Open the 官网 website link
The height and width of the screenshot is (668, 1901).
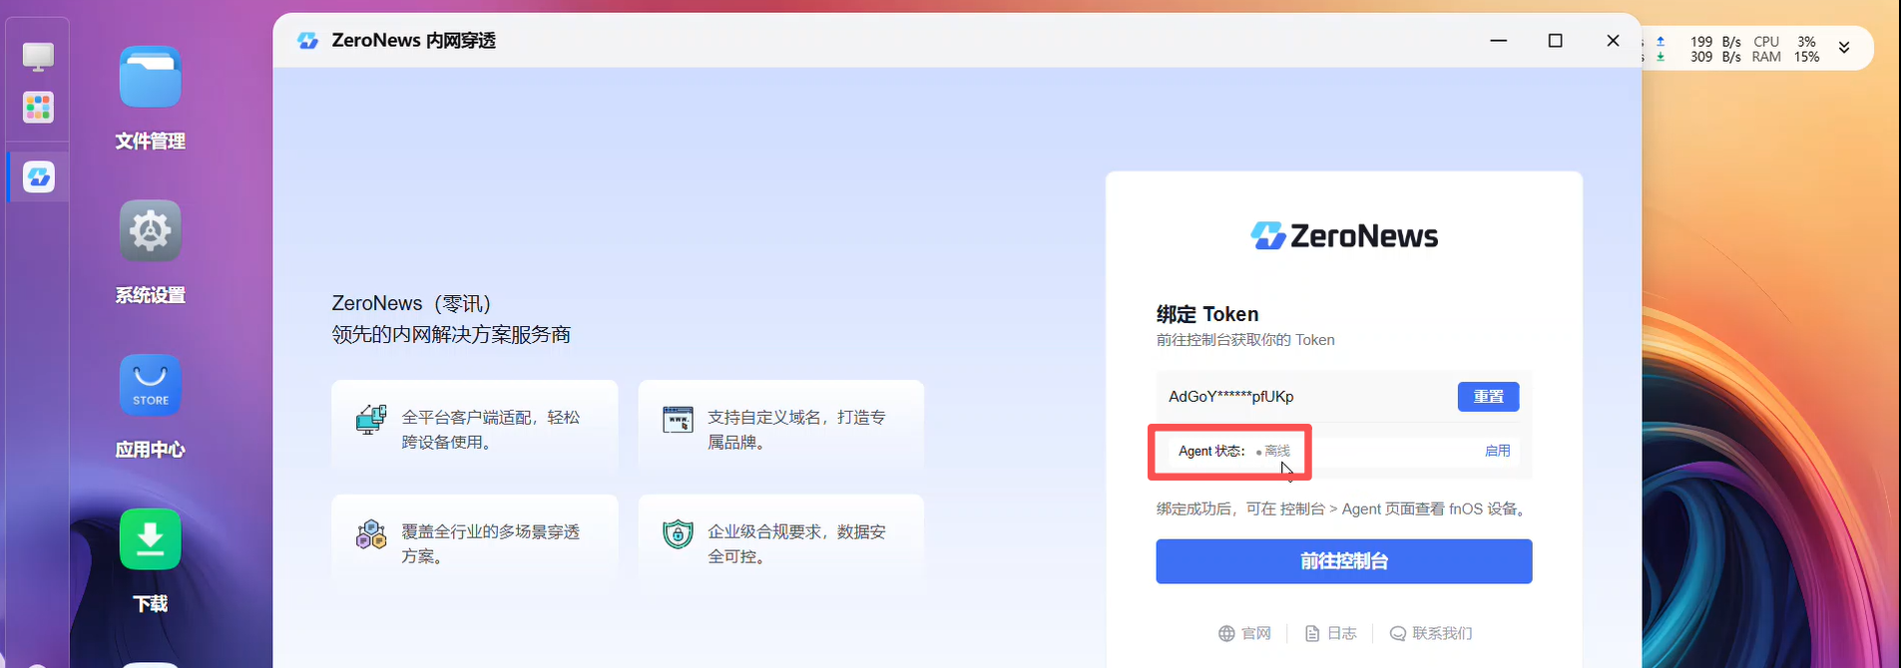coord(1244,633)
